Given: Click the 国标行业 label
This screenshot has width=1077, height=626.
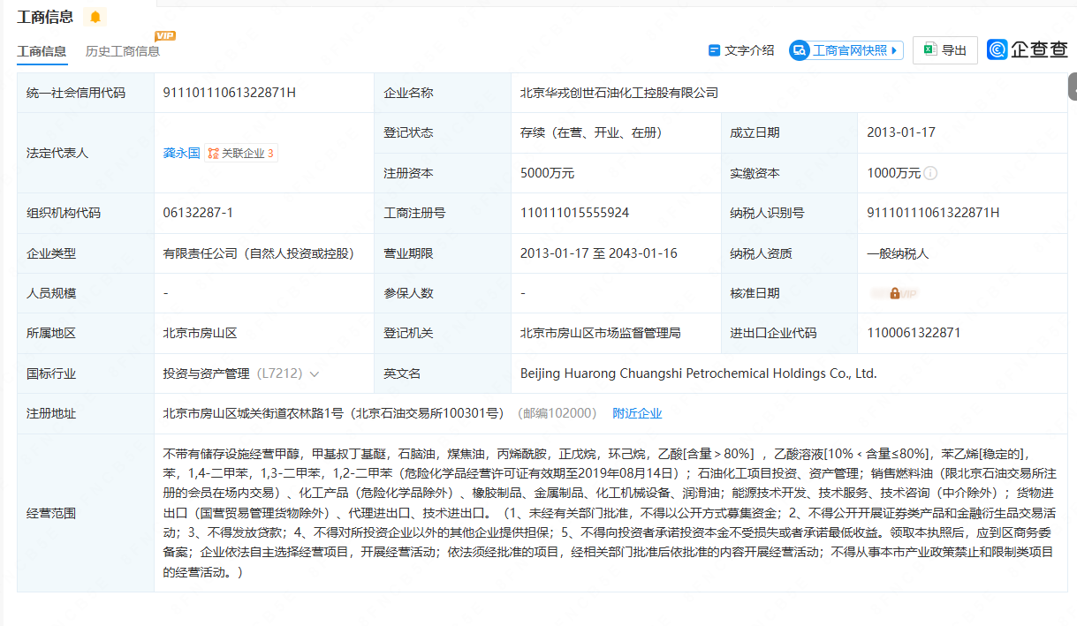Looking at the screenshot, I should click(x=51, y=374).
